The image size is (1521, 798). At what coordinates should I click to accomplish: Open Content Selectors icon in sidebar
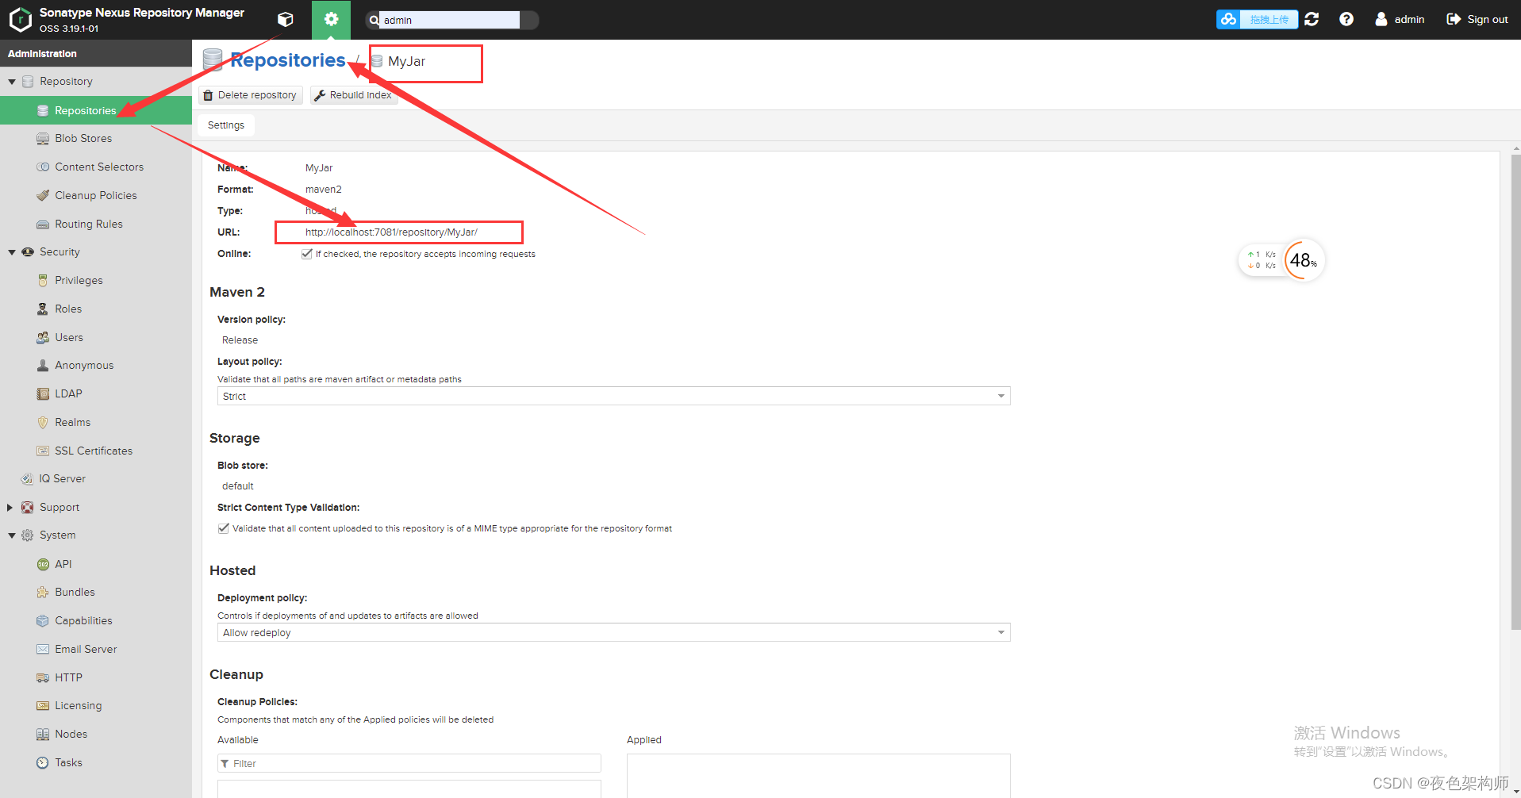click(43, 167)
